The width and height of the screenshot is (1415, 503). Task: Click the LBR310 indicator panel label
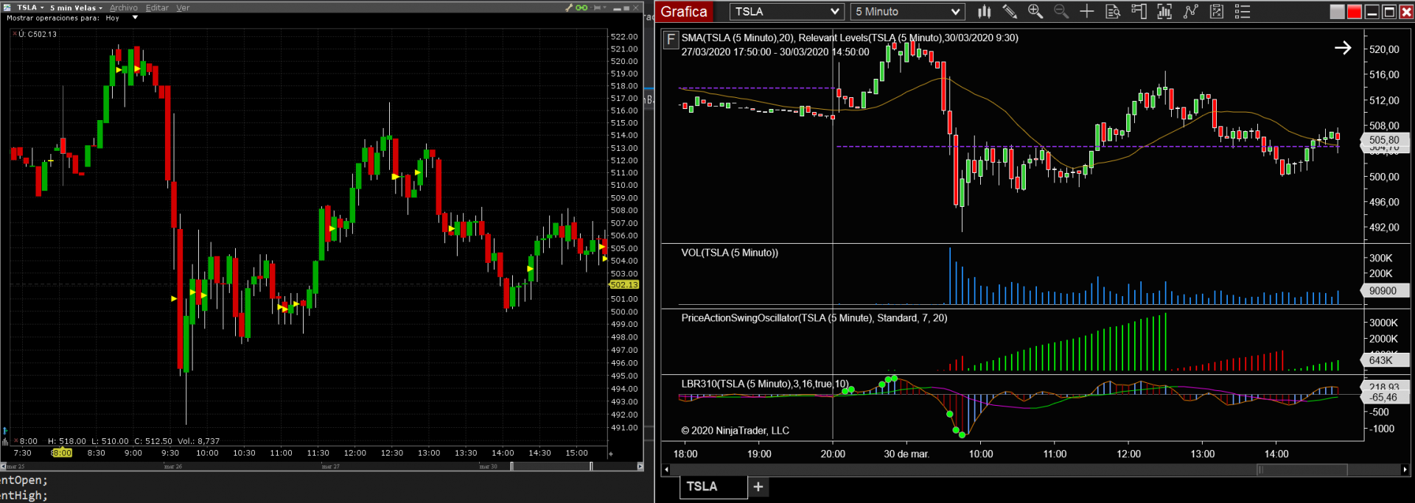pos(765,384)
